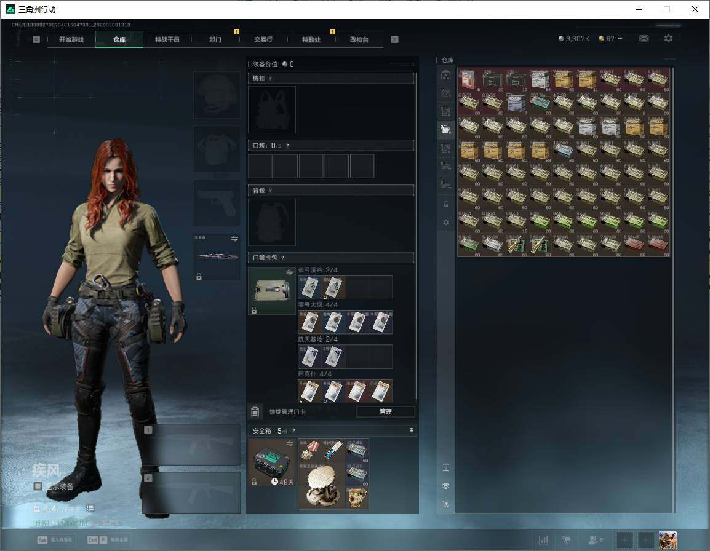Screen dimensions: 710x551
Task: Click the first empty pocket slot
Action: coord(260,165)
